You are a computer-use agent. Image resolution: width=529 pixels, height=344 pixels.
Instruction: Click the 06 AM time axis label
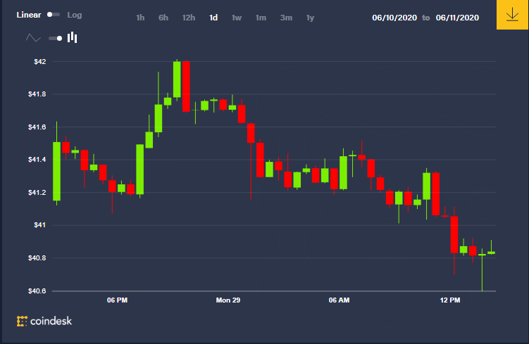[x=339, y=300]
